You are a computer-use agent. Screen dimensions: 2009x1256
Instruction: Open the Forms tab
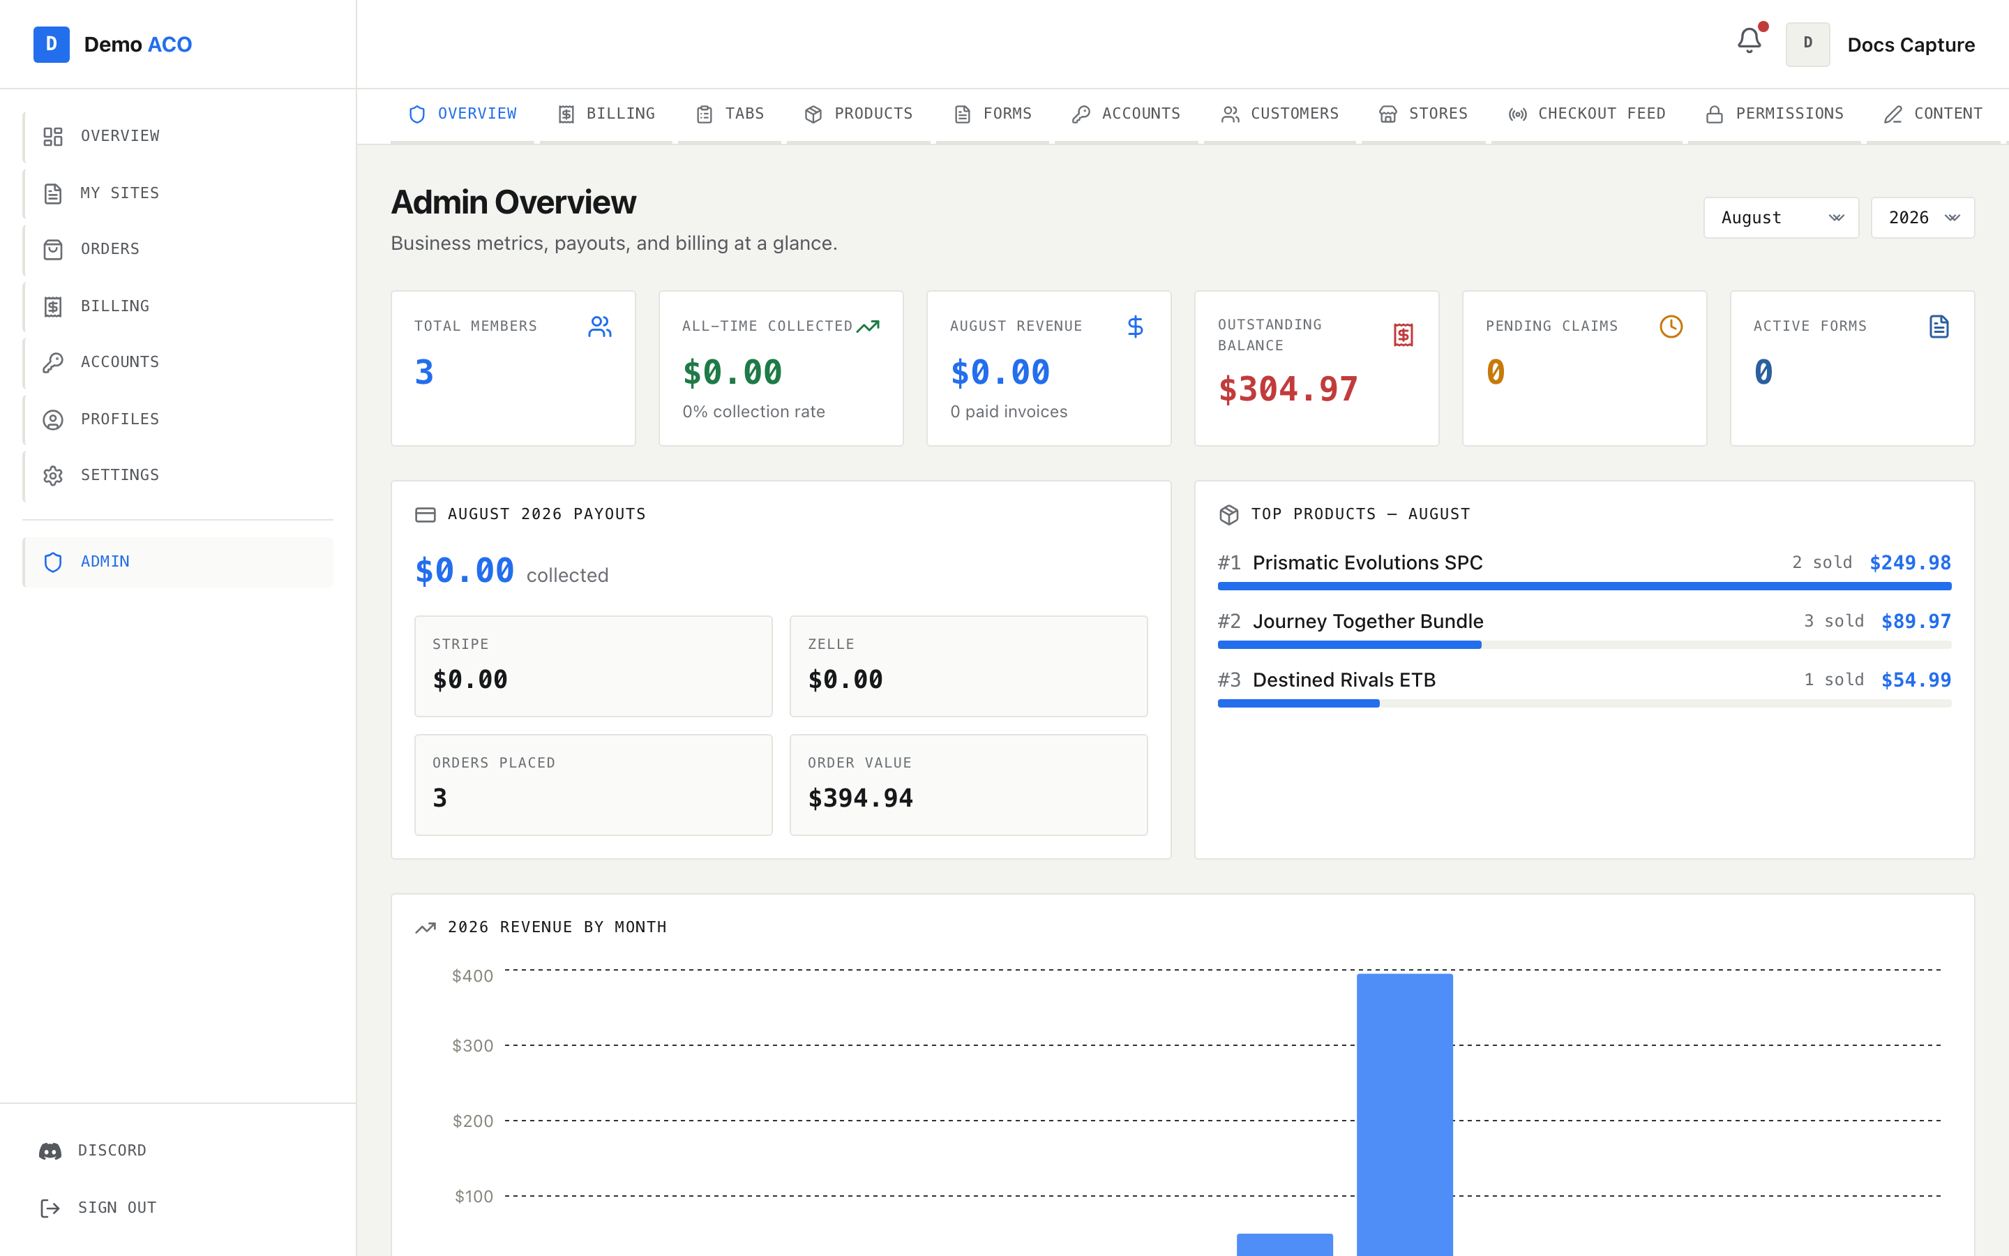[x=992, y=114]
